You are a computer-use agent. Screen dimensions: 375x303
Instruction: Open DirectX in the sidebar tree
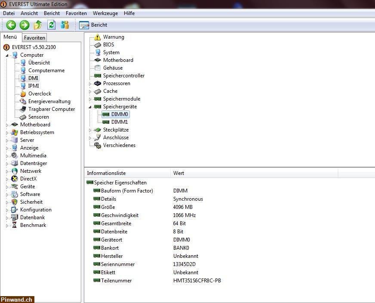point(28,179)
